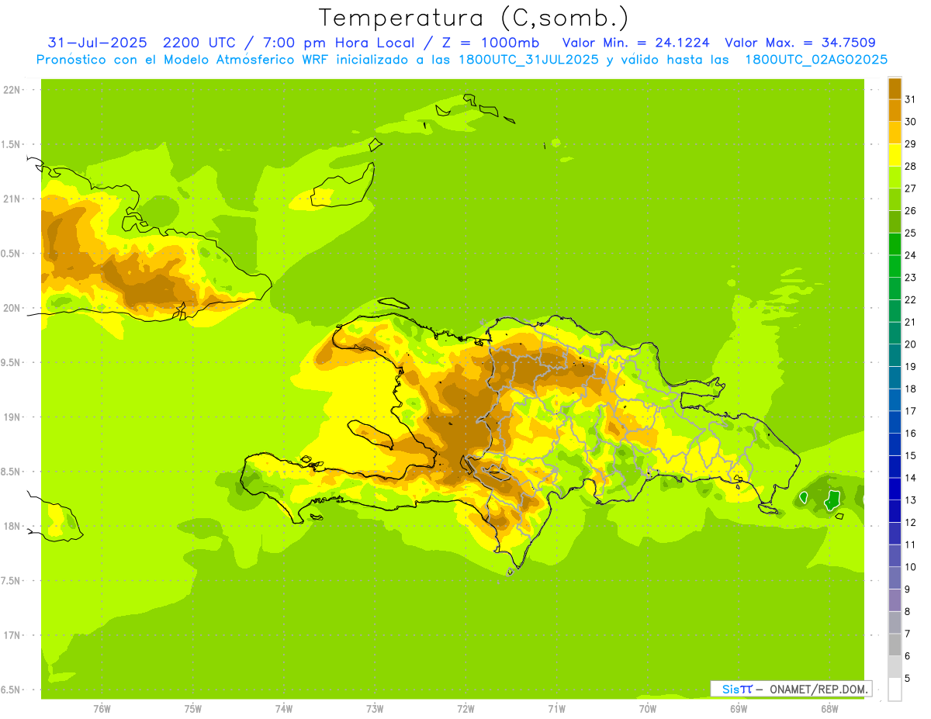Click the title "Temperatura (C,somb.)"
Screen dimensions: 931x719
click(473, 17)
